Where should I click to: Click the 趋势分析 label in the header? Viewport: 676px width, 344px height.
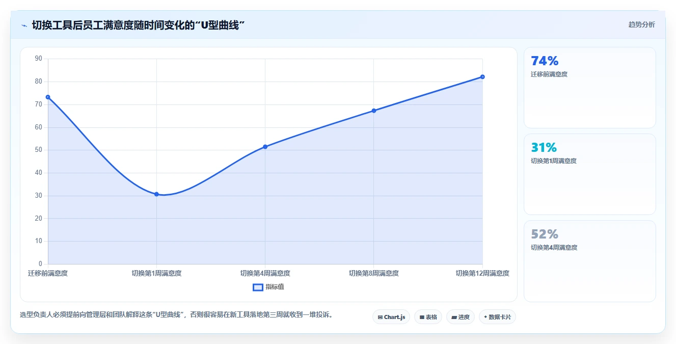(641, 24)
